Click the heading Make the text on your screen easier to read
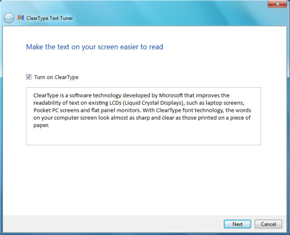 click(95, 47)
